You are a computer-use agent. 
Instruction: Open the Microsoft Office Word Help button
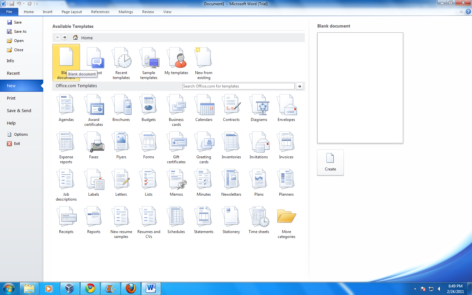468,11
